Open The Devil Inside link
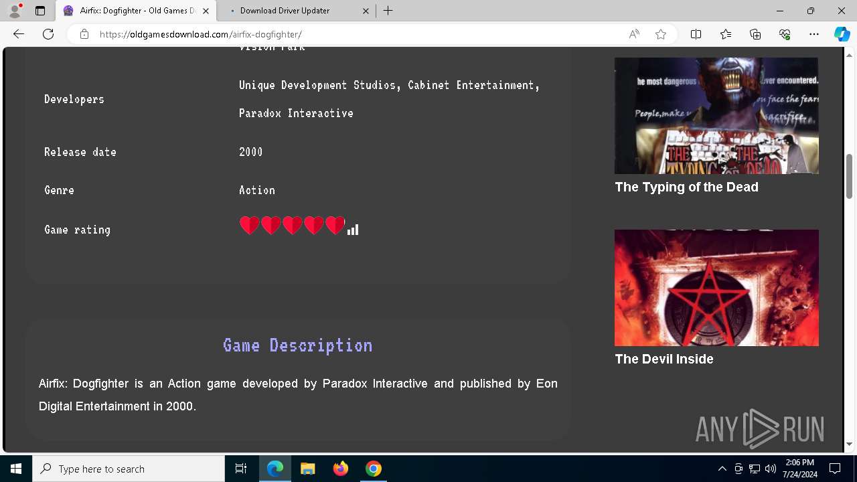This screenshot has width=857, height=482. coord(664,359)
